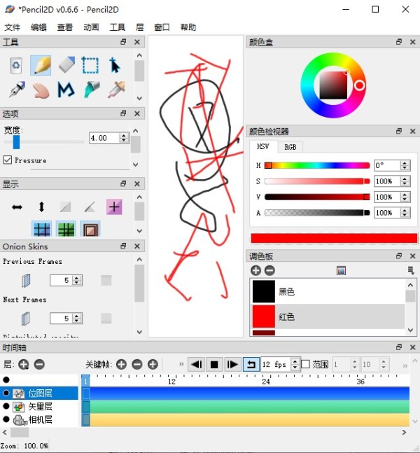
Task: Toggle the blue grid display
Action: coord(41,229)
